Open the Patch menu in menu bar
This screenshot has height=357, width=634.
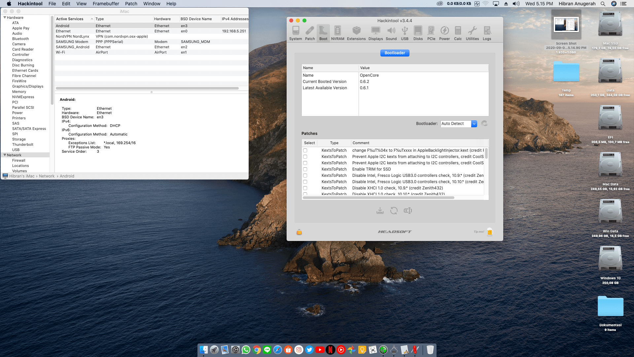click(x=131, y=4)
